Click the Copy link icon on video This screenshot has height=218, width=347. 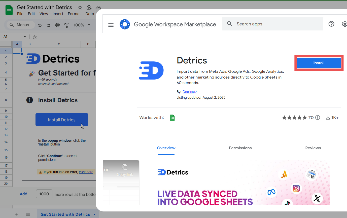coord(125,167)
